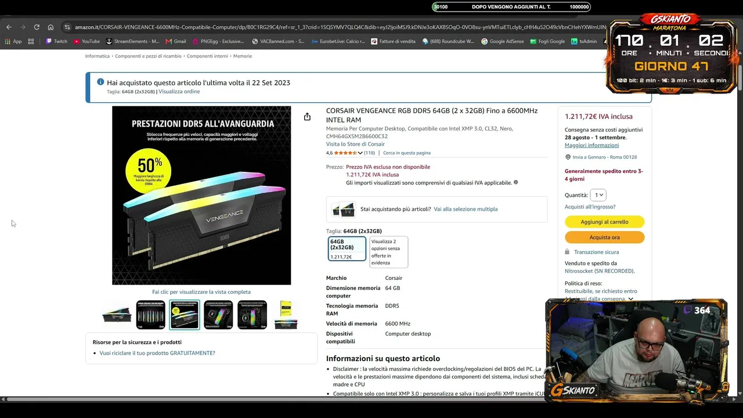The height and width of the screenshot is (418, 743).
Task: Open the txAdmin bookmark
Action: [584, 41]
